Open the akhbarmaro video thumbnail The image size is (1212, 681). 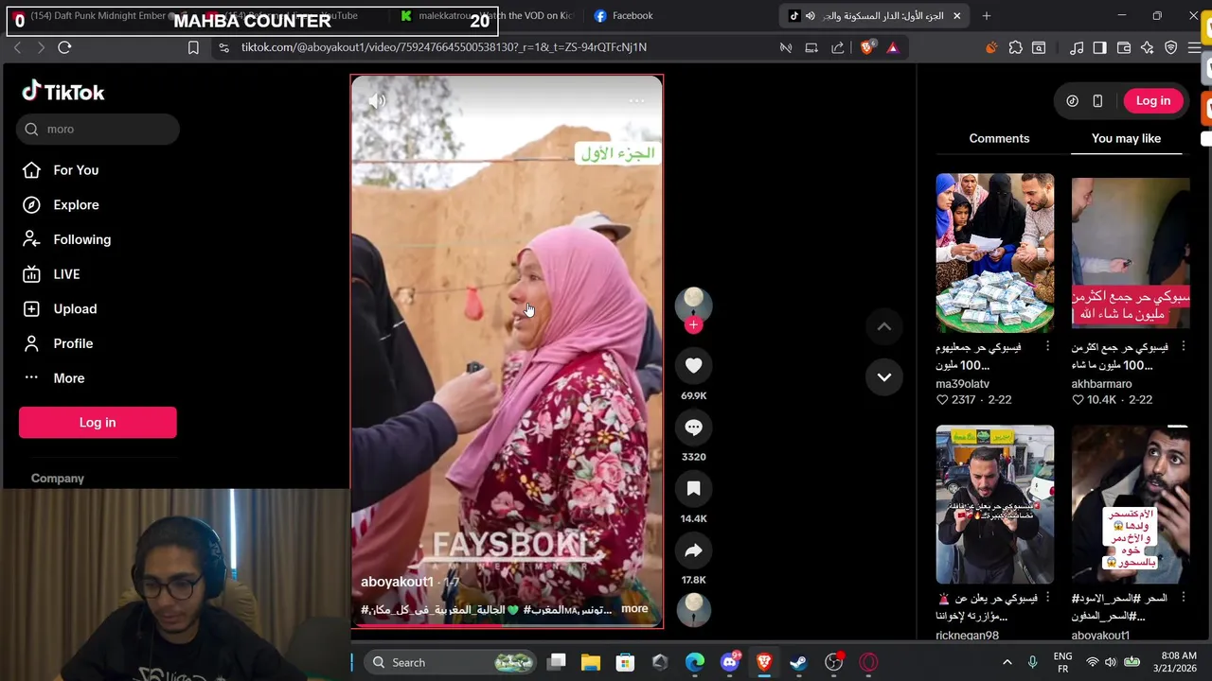point(1131,253)
